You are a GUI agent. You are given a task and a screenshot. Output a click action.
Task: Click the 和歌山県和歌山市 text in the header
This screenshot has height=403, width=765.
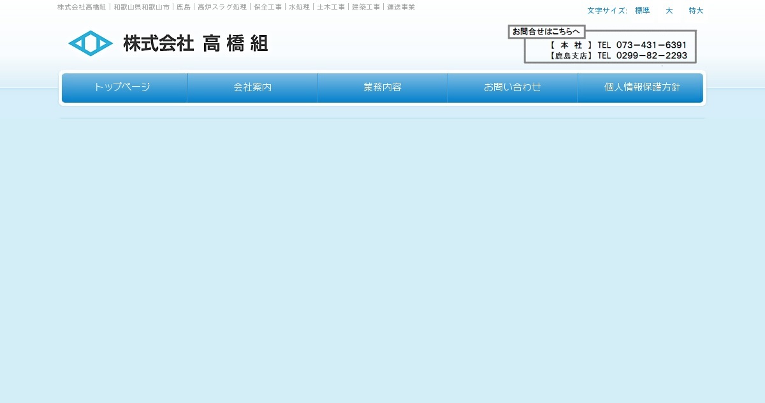tap(142, 7)
